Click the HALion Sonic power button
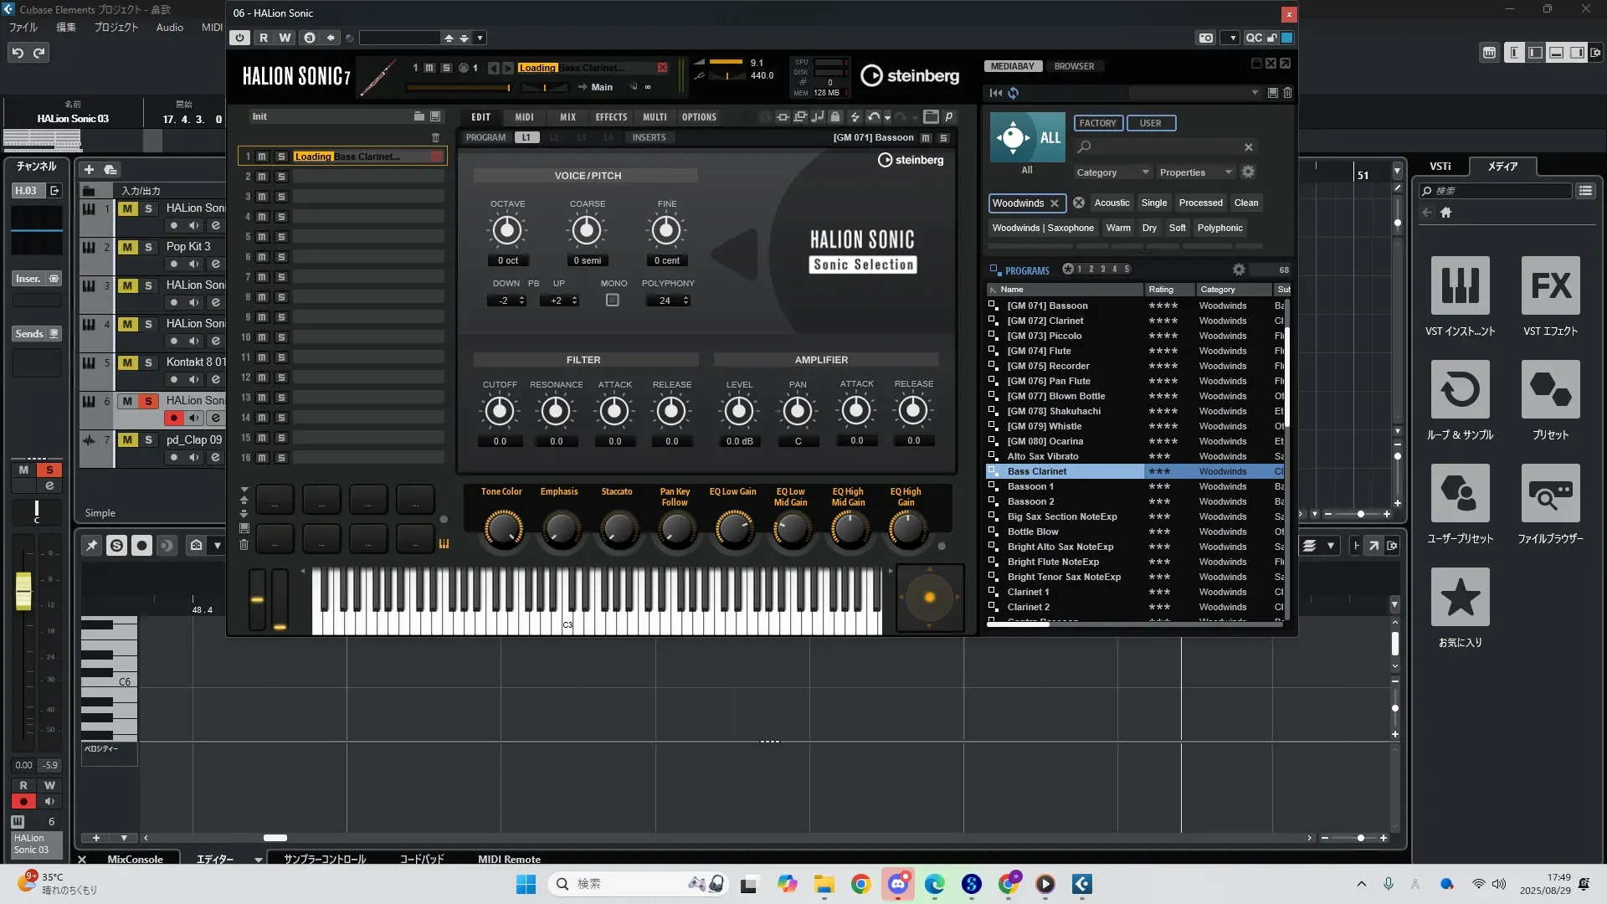 (240, 38)
